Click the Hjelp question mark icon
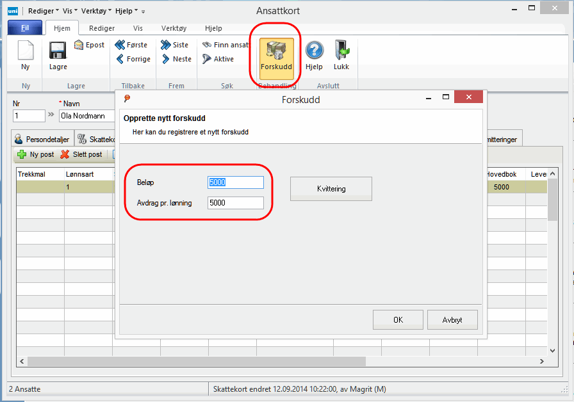This screenshot has height=402, width=574. tap(314, 51)
